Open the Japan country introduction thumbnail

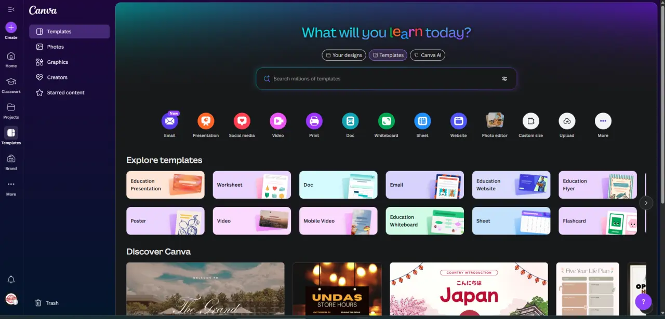pyautogui.click(x=469, y=288)
